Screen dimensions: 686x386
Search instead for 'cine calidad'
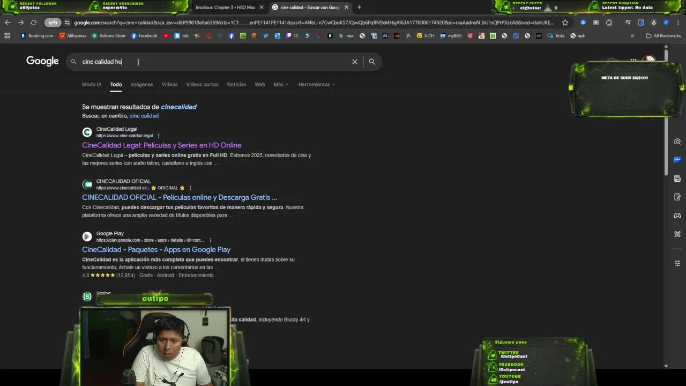coord(144,116)
